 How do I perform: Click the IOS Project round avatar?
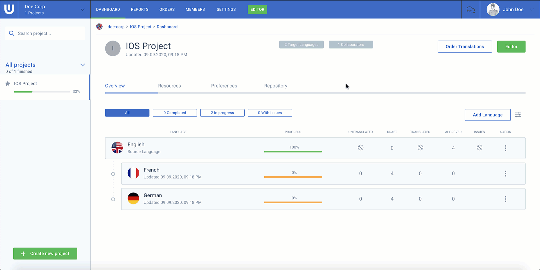tap(113, 48)
